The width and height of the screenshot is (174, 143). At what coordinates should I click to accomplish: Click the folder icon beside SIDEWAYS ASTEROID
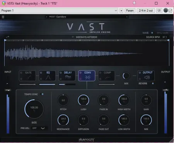tap(73, 37)
